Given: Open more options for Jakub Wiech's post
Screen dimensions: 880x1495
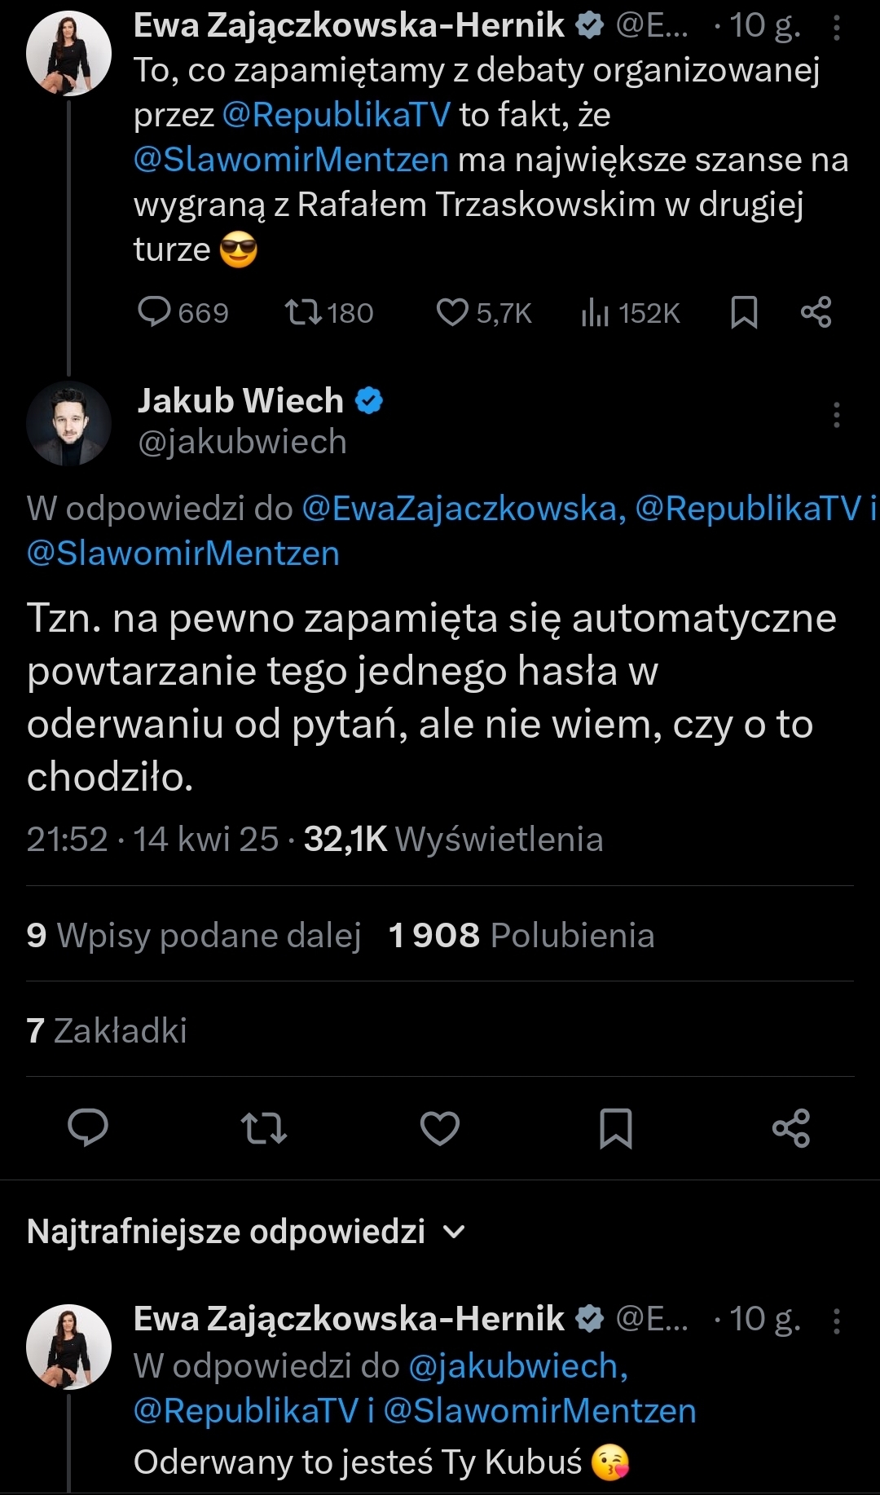Looking at the screenshot, I should tap(837, 415).
